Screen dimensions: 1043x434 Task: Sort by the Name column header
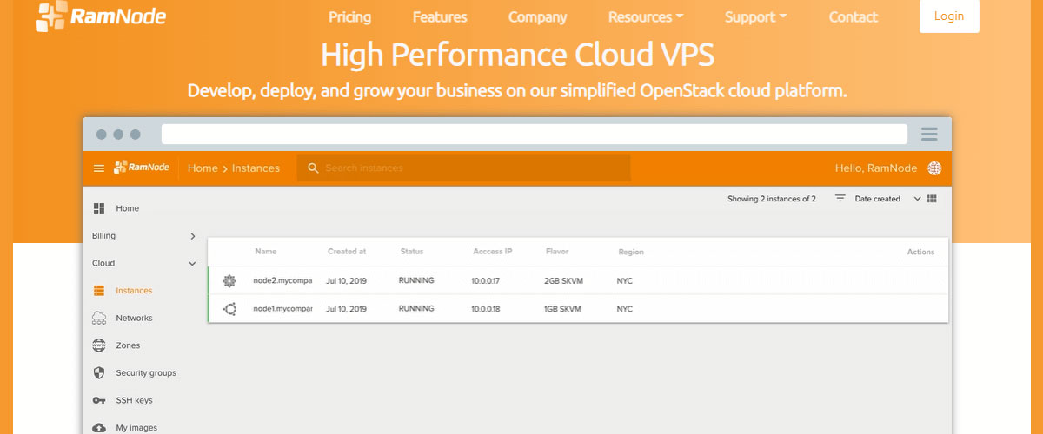coord(266,252)
